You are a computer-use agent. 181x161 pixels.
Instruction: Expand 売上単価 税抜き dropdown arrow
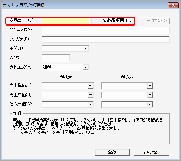pos(90,86)
